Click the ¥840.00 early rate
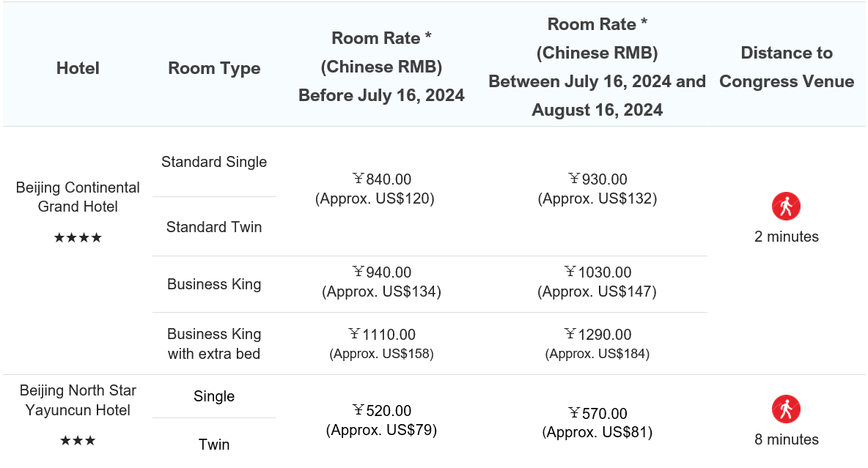 pyautogui.click(x=382, y=179)
